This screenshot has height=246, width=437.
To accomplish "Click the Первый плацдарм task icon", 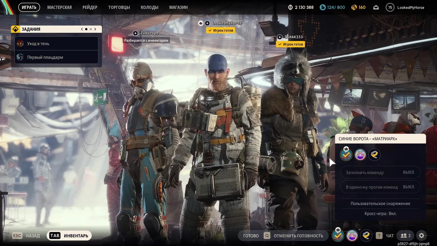I will [20, 57].
